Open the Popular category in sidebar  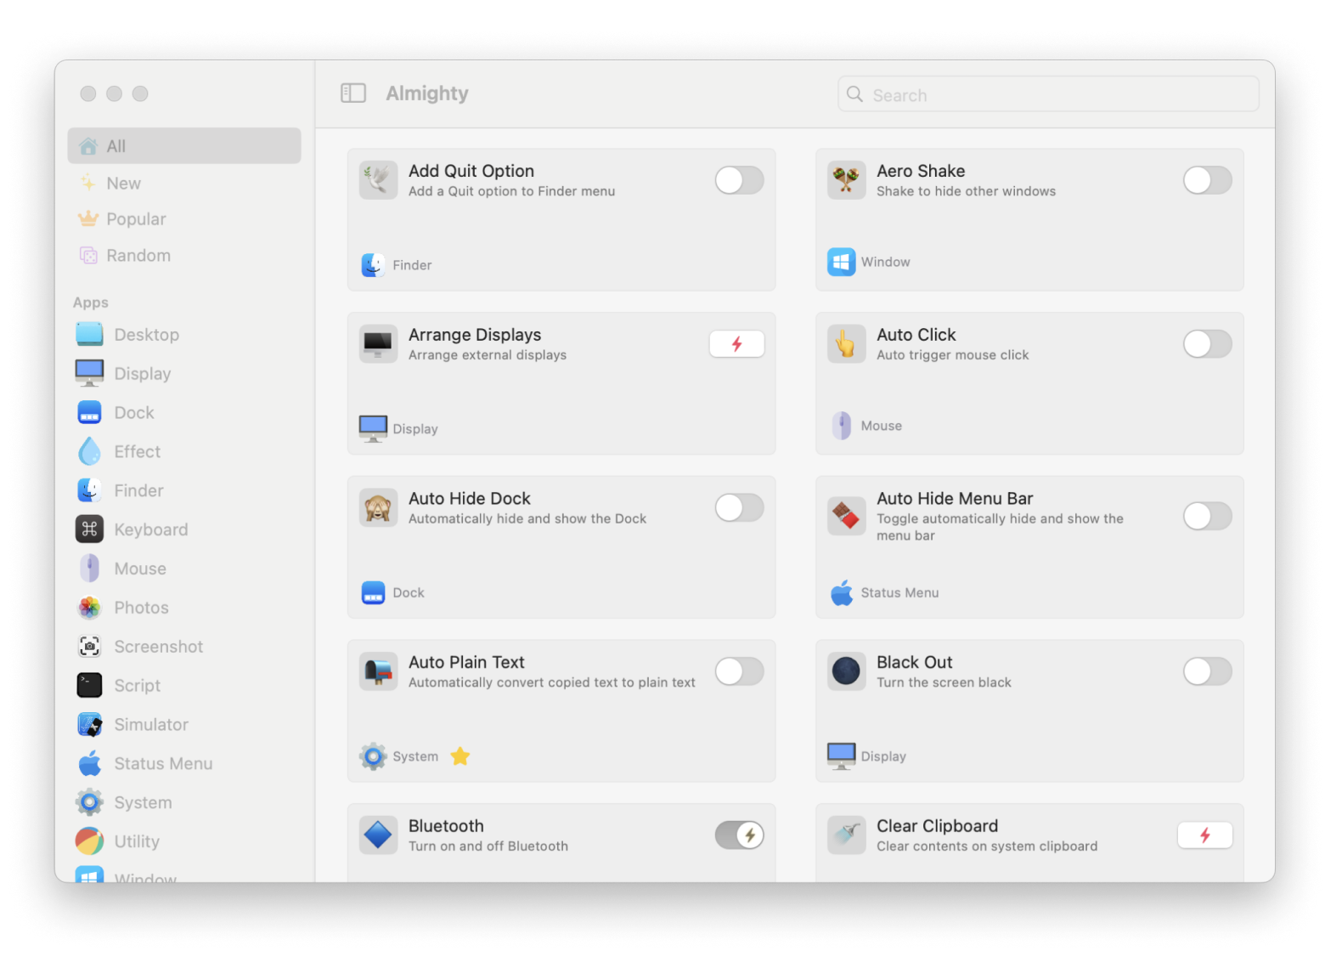tap(184, 219)
